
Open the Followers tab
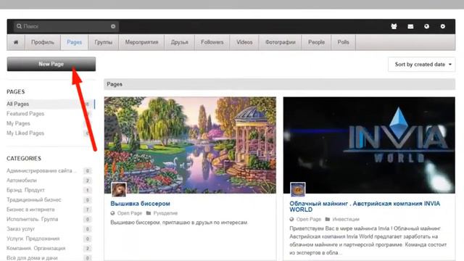point(212,42)
